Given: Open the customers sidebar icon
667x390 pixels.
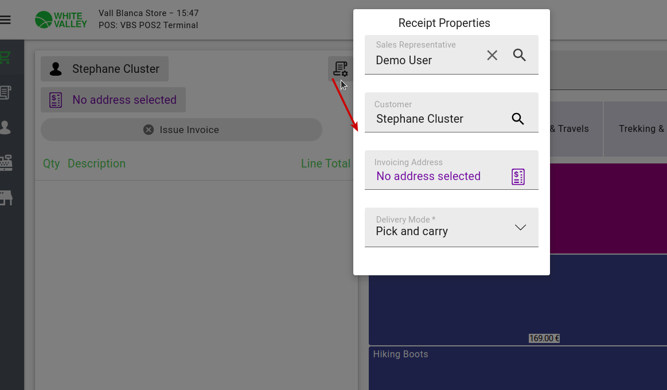Looking at the screenshot, I should pyautogui.click(x=6, y=127).
